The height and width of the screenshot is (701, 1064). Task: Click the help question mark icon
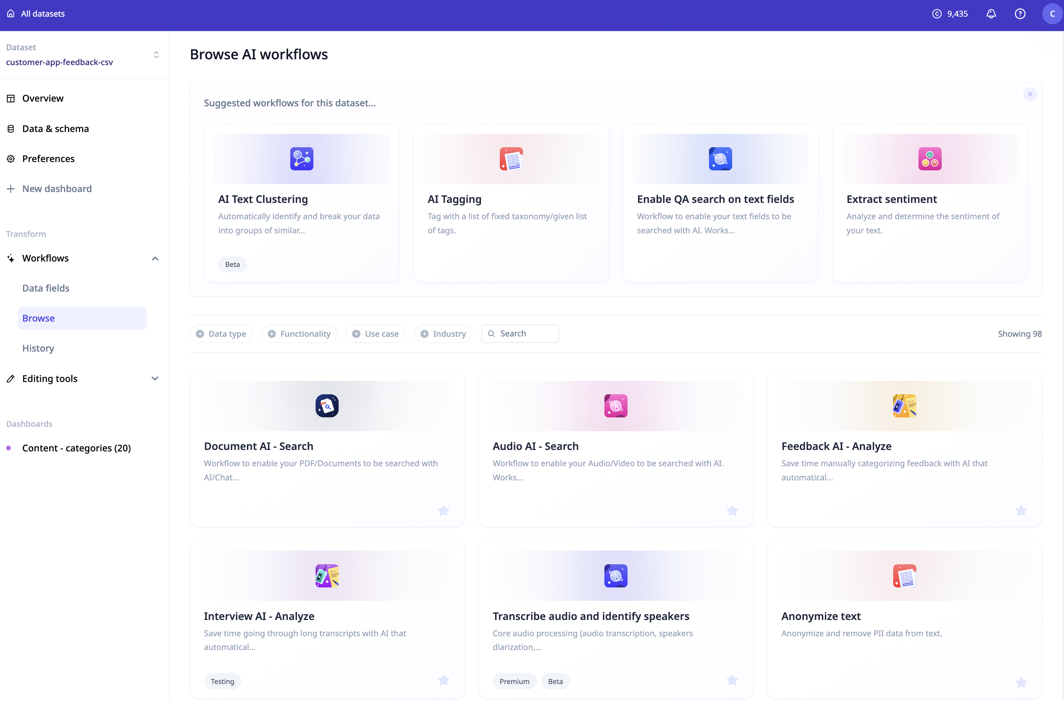1020,14
